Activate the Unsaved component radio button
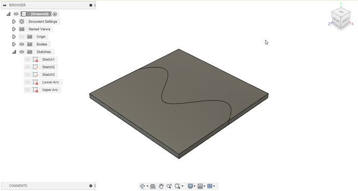 (x=55, y=14)
